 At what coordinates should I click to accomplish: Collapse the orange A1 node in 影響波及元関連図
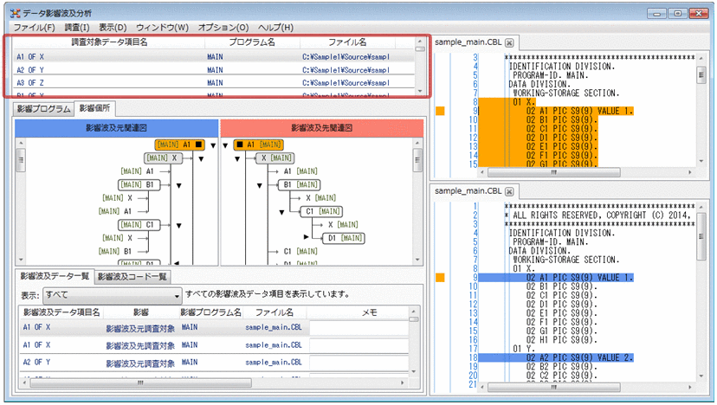(213, 145)
